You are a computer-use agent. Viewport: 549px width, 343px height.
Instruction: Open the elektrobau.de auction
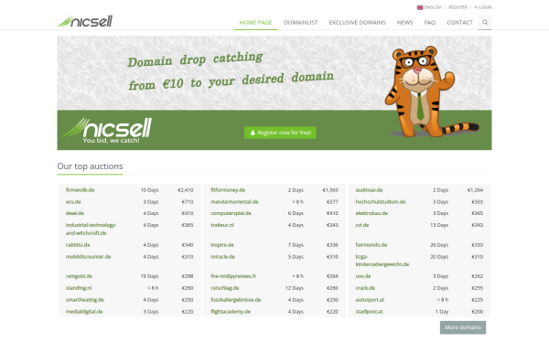tap(371, 213)
